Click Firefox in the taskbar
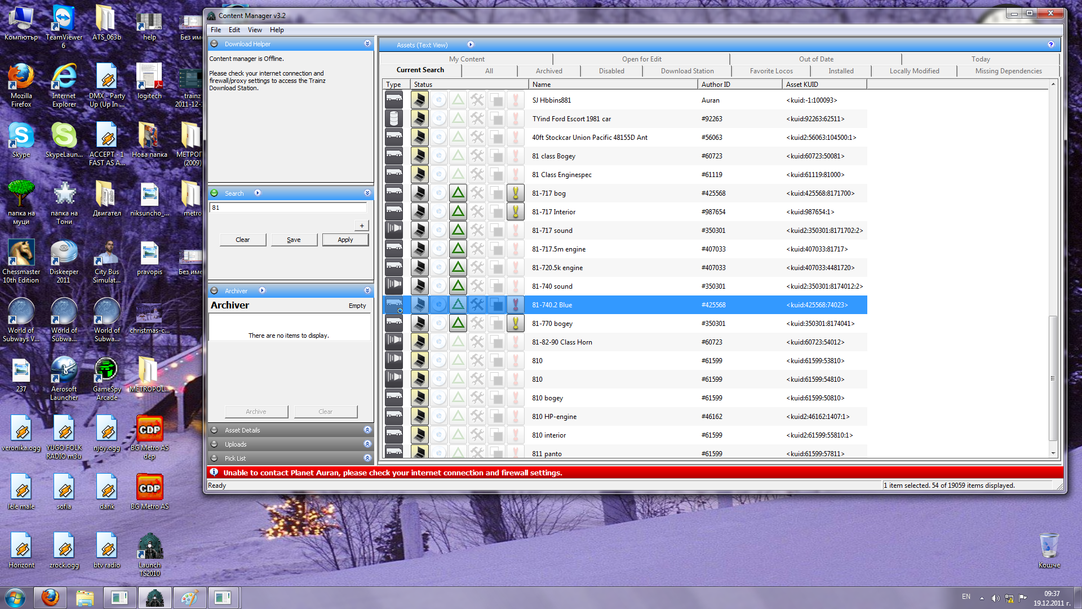The width and height of the screenshot is (1082, 609). coord(50,598)
